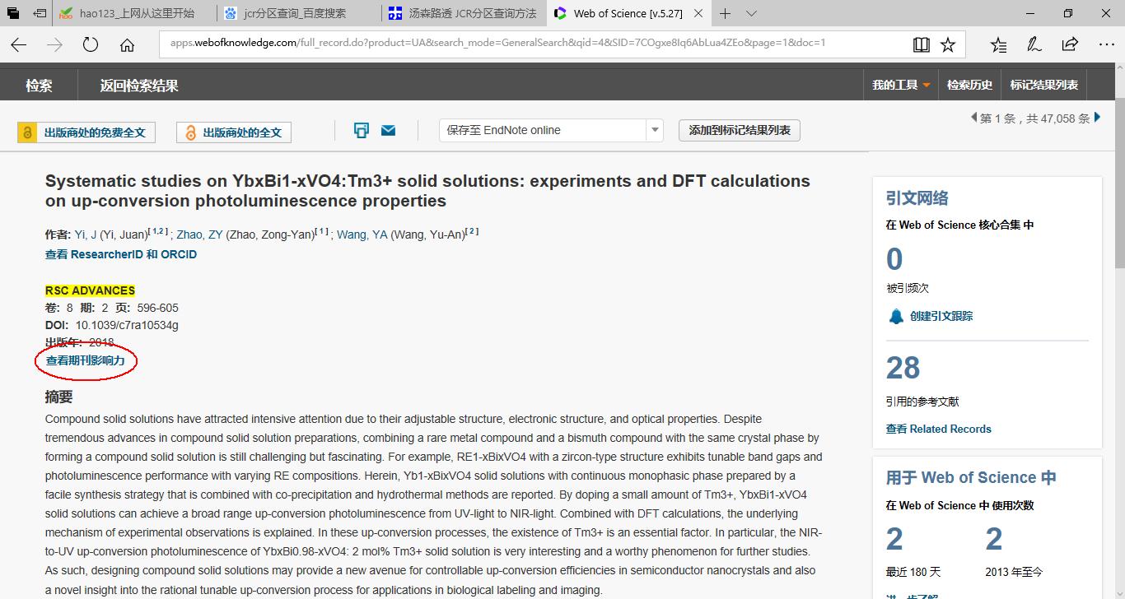Open 28 cited references number

(903, 368)
